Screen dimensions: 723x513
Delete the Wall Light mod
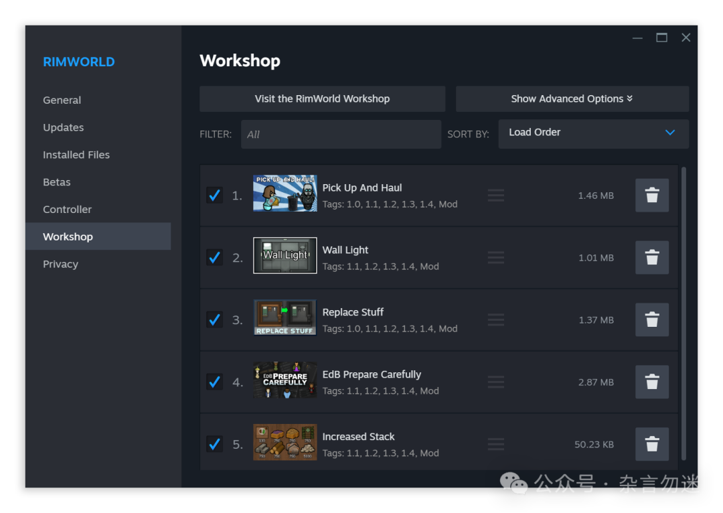click(651, 257)
